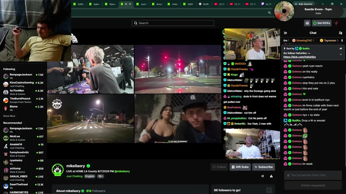The width and height of the screenshot is (346, 194).
Task: Open NickLee in Recommended channels
Action: point(23,138)
